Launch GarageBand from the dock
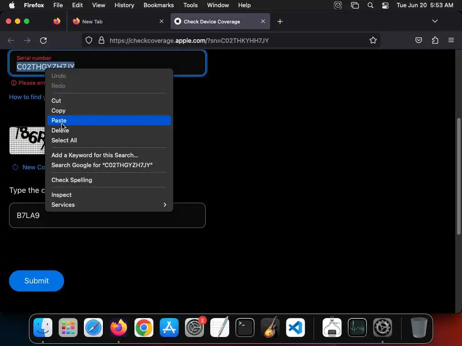462x346 pixels. (270, 328)
